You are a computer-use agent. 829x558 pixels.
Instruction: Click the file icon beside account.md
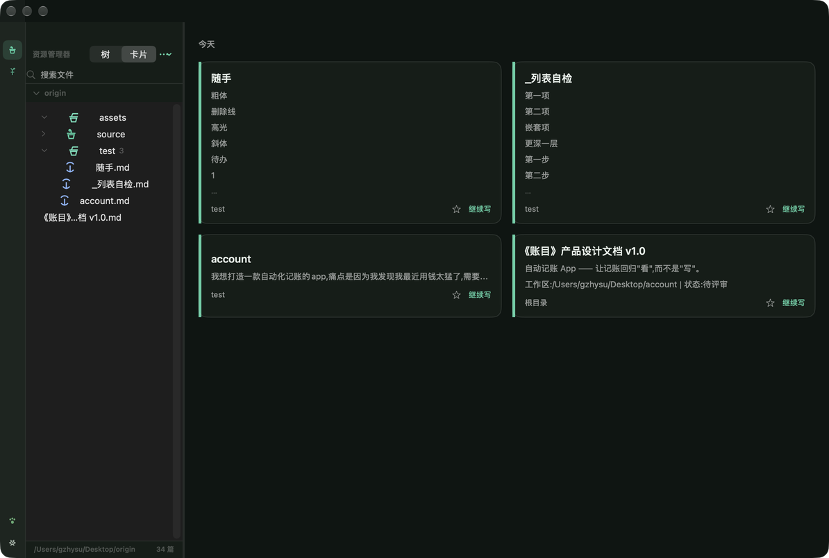[65, 201]
